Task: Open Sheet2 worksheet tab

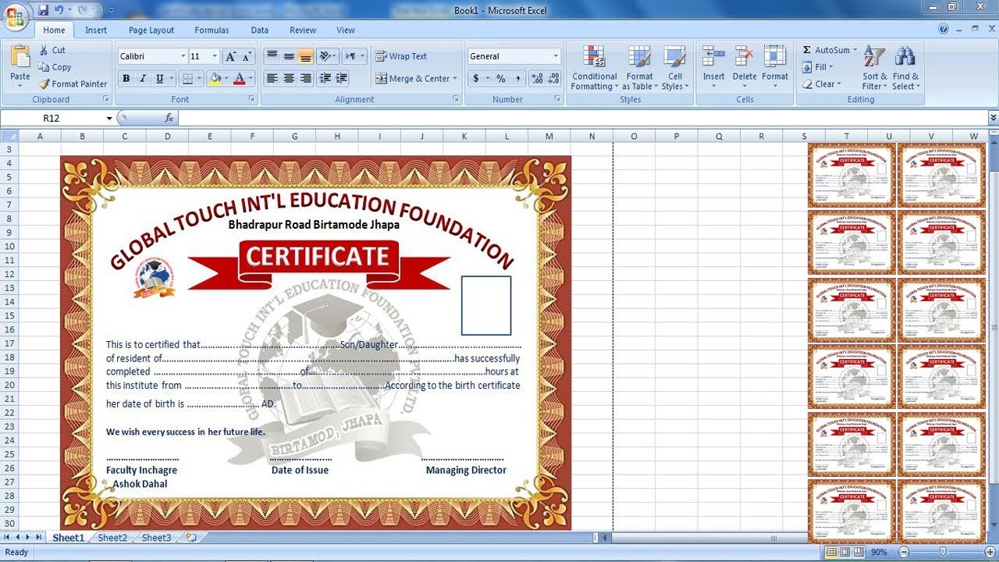Action: (112, 538)
